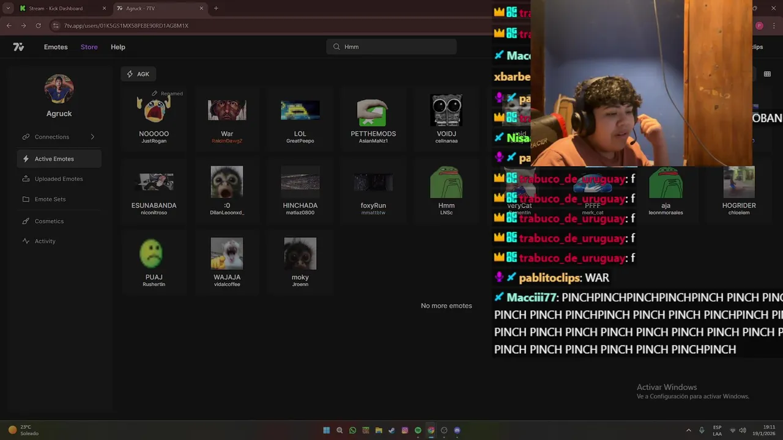
Task: Open the ESUNABANDA emote
Action: [x=154, y=190]
